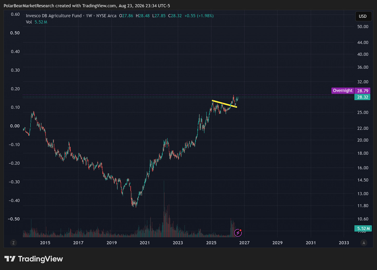The image size is (377, 270).
Task: Click the 2017 label on the time axis
Action: 78,243
